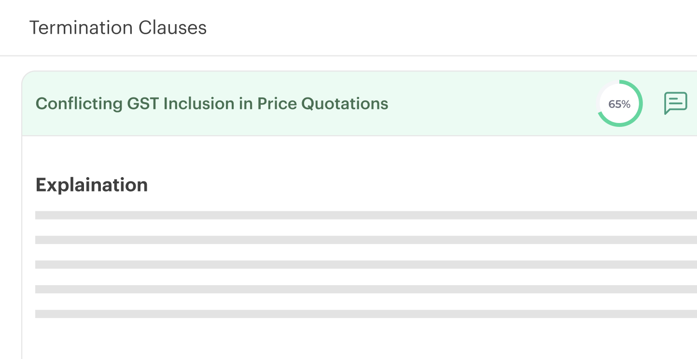The height and width of the screenshot is (359, 697).
Task: Select the "Explaination" section heading
Action: 92,185
